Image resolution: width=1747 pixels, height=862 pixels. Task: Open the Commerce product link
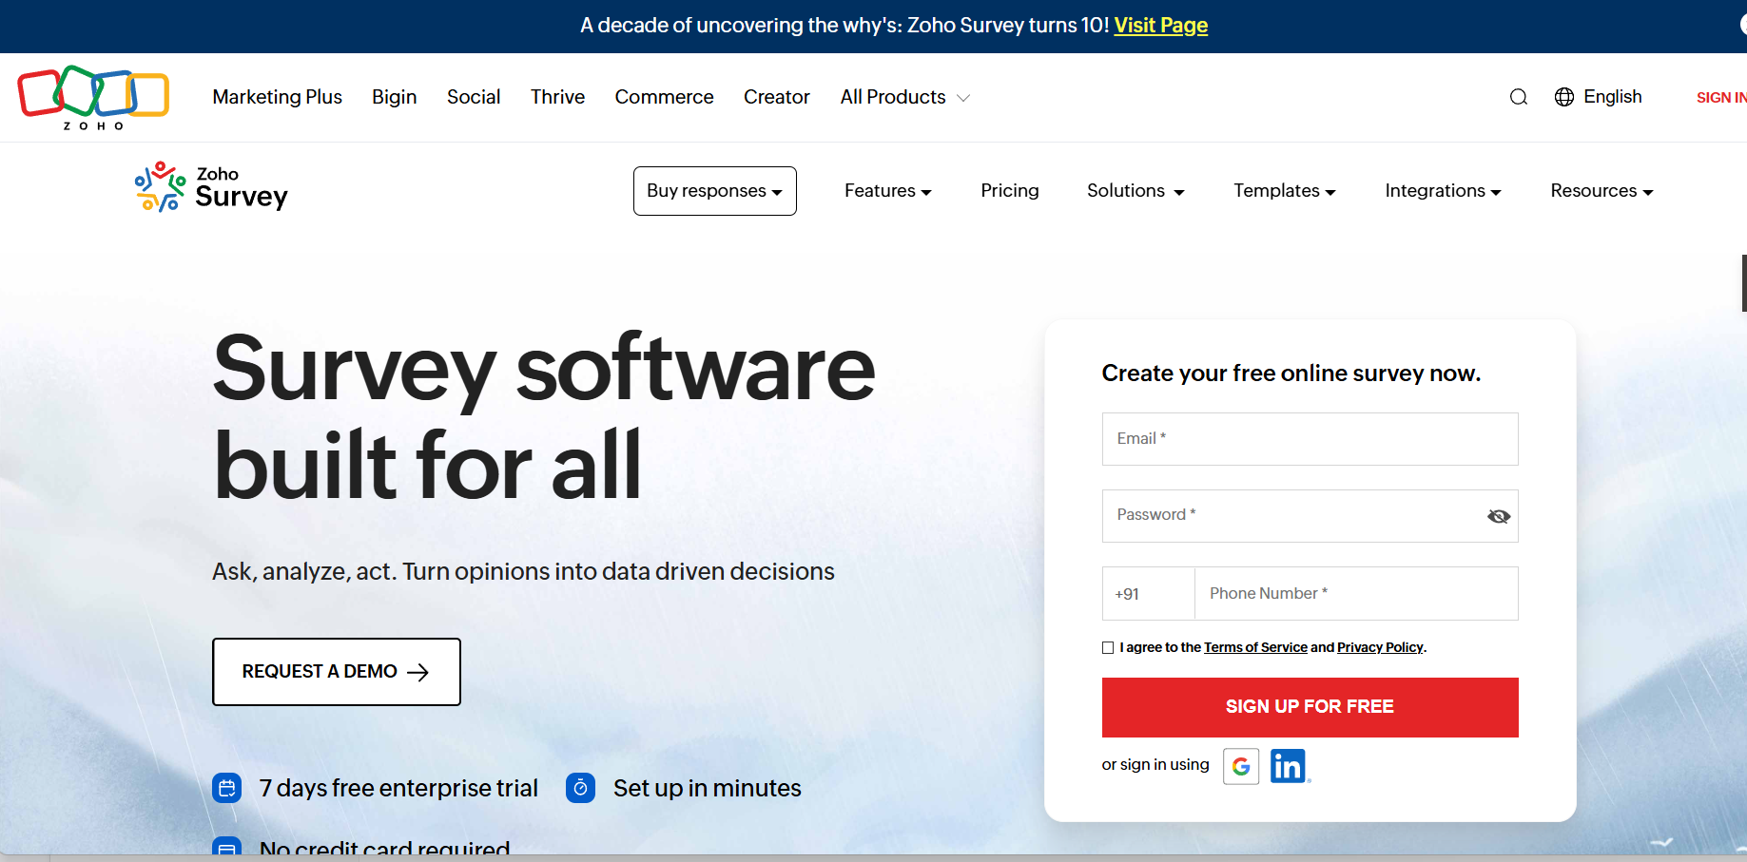664,97
